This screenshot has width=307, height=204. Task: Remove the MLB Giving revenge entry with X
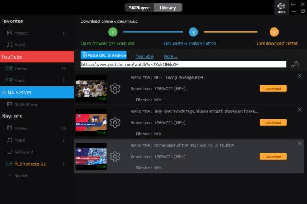coord(299,76)
